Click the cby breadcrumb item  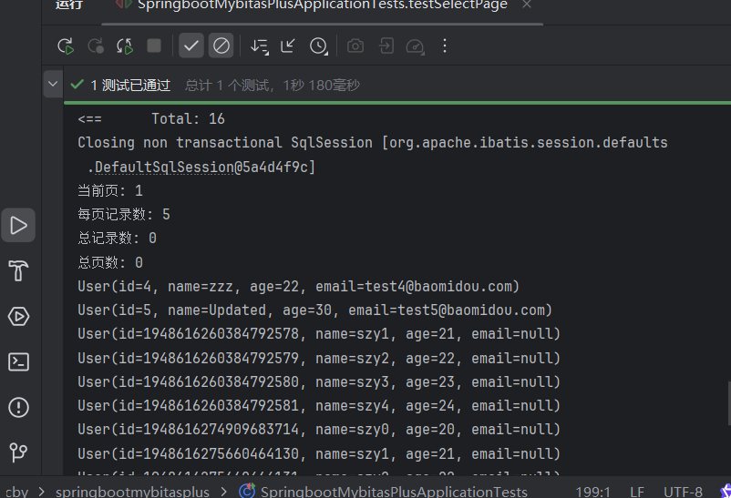pos(16,492)
